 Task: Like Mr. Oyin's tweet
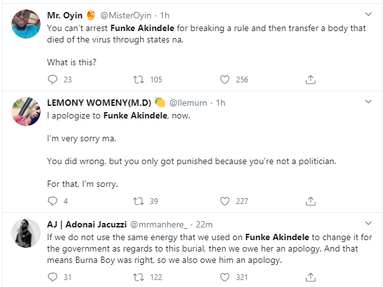coord(224,80)
